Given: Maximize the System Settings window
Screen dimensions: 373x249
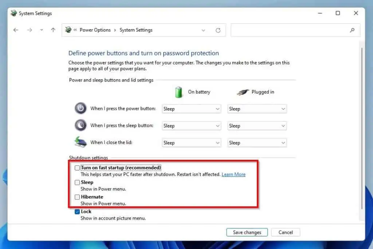Looking at the screenshot, I should [338, 13].
